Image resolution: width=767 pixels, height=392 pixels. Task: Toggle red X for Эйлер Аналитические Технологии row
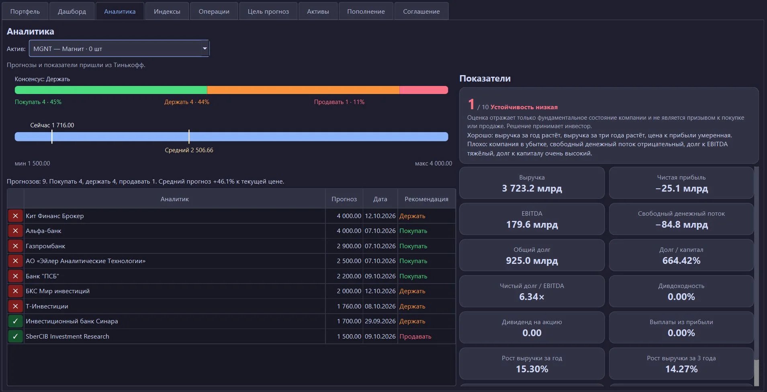pyautogui.click(x=15, y=261)
